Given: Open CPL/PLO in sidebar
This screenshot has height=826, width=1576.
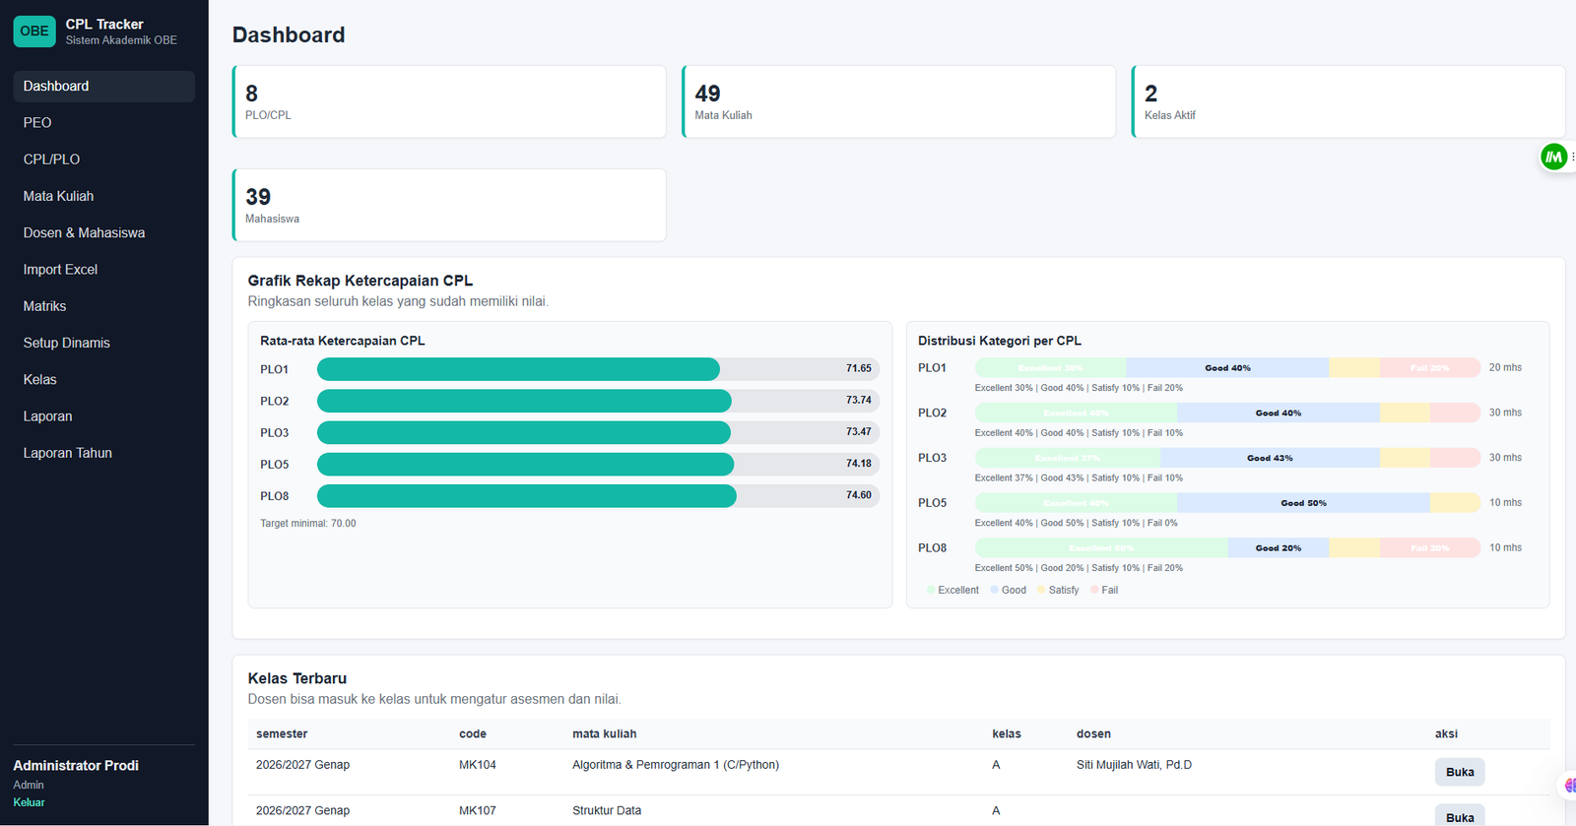Looking at the screenshot, I should coord(104,159).
